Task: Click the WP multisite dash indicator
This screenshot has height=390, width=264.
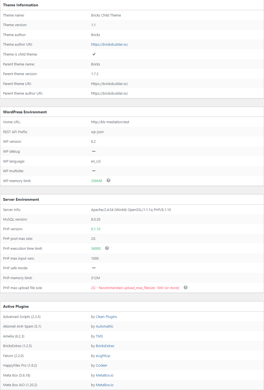Action: tap(94, 171)
